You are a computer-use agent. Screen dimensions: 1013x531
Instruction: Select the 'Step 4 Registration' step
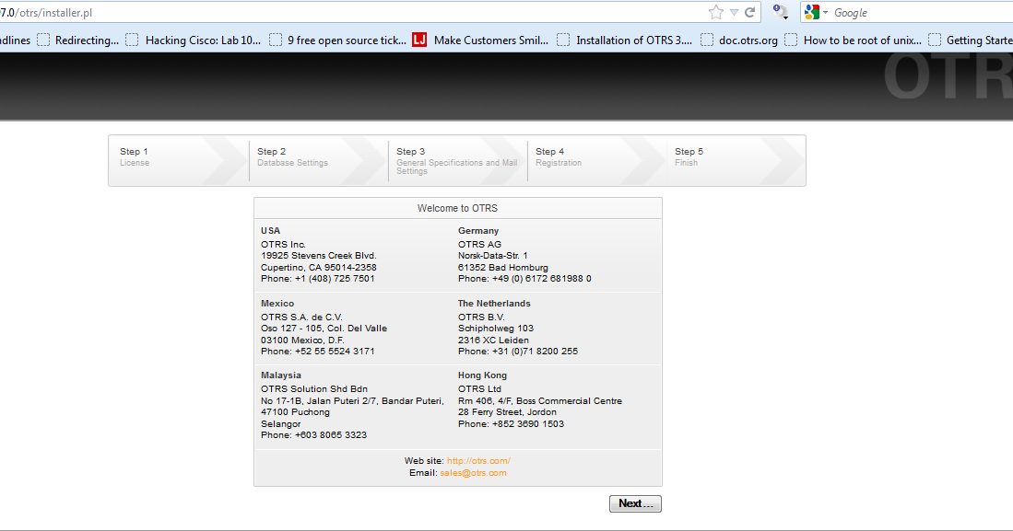[559, 157]
